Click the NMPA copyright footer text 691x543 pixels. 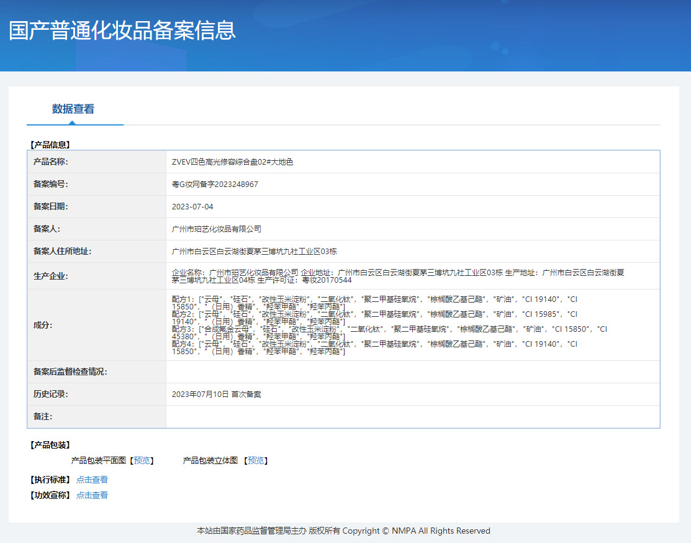click(x=343, y=531)
